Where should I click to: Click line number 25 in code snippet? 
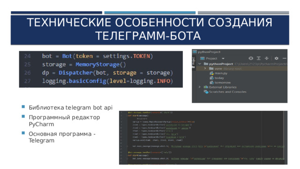27,64
